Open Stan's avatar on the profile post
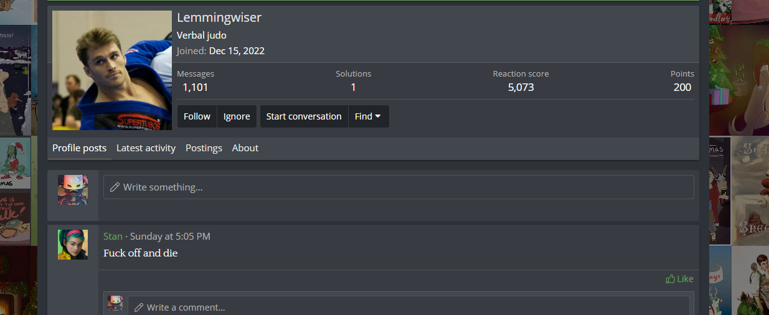Image resolution: width=769 pixels, height=315 pixels. [x=73, y=245]
